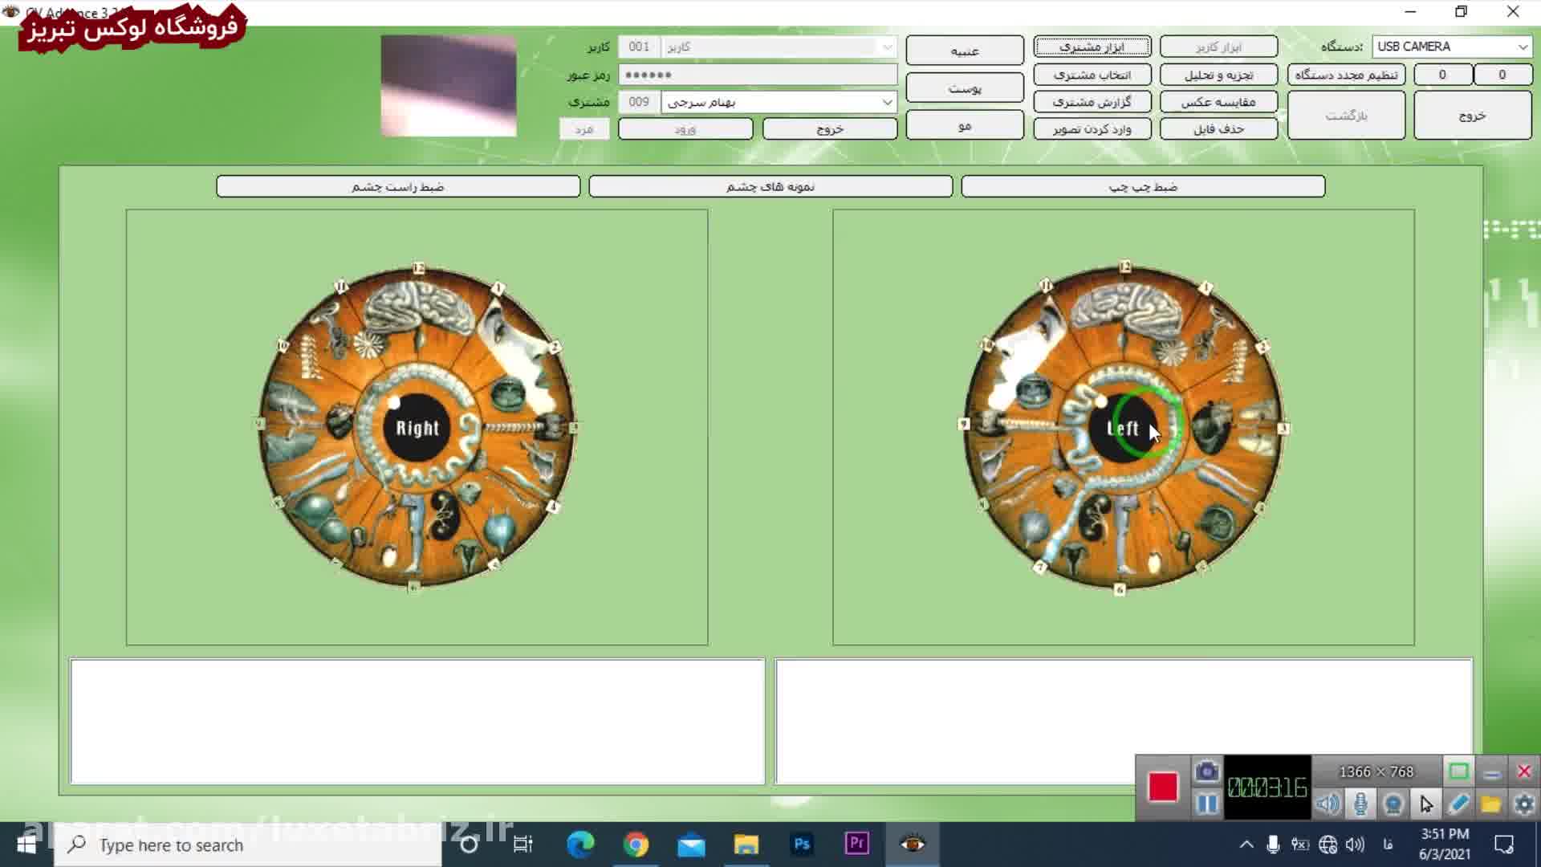Toggle microphone recording in recorder toolbar
This screenshot has height=867, width=1541.
click(x=1360, y=804)
